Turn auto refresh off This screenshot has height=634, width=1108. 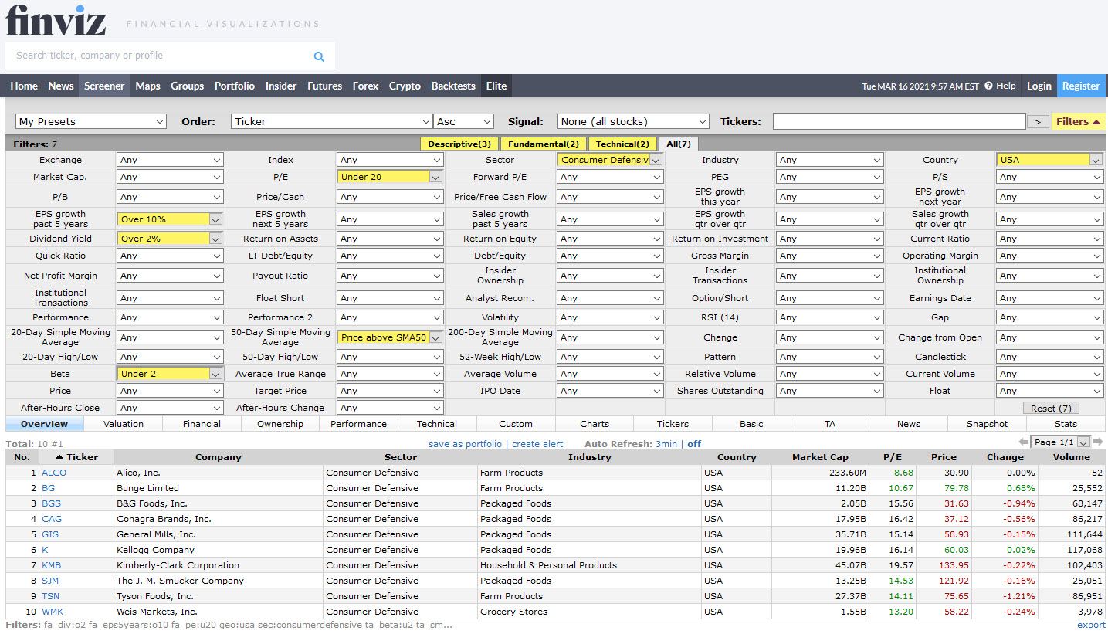(x=694, y=444)
